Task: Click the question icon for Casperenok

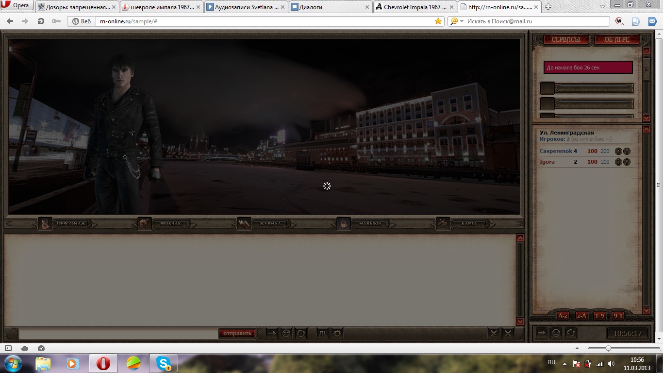Action: click(x=627, y=151)
